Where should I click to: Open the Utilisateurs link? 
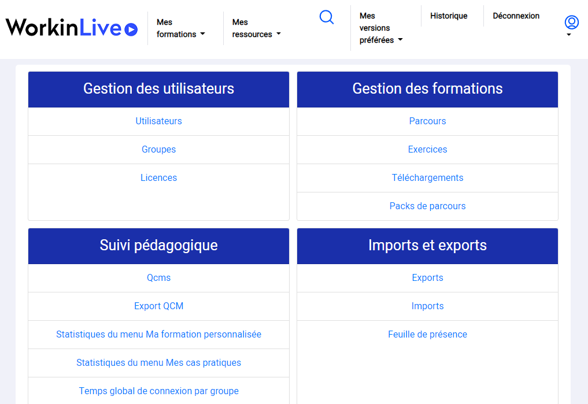[x=158, y=121]
